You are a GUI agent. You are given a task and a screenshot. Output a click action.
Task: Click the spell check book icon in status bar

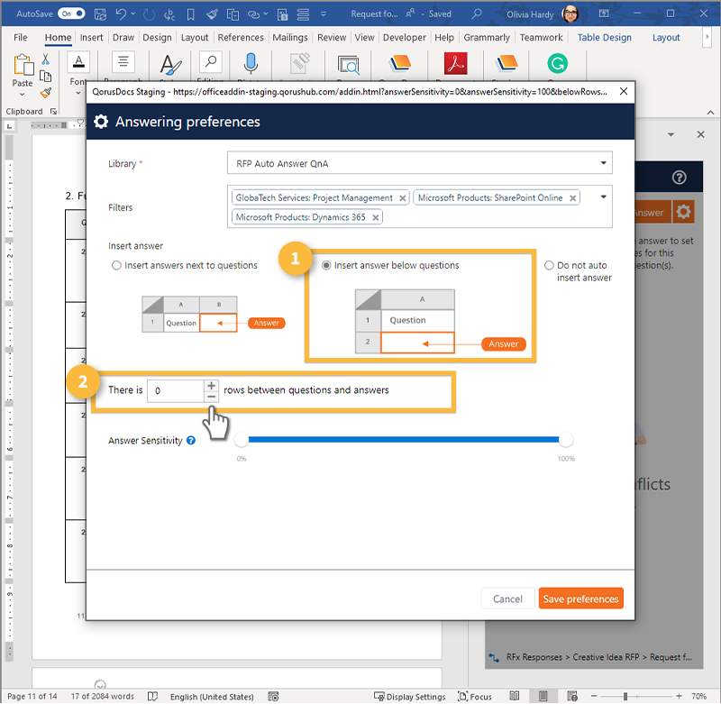point(152,696)
